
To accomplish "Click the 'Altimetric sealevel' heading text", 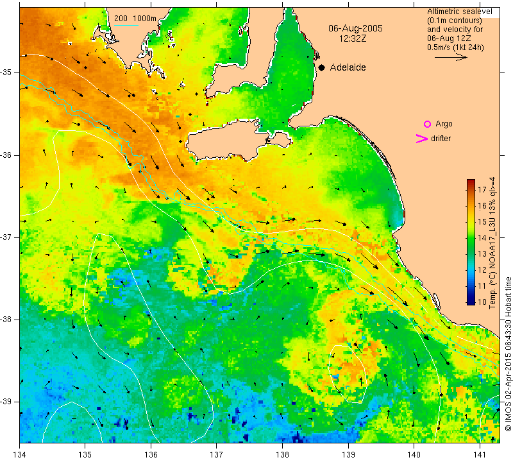I will (459, 12).
